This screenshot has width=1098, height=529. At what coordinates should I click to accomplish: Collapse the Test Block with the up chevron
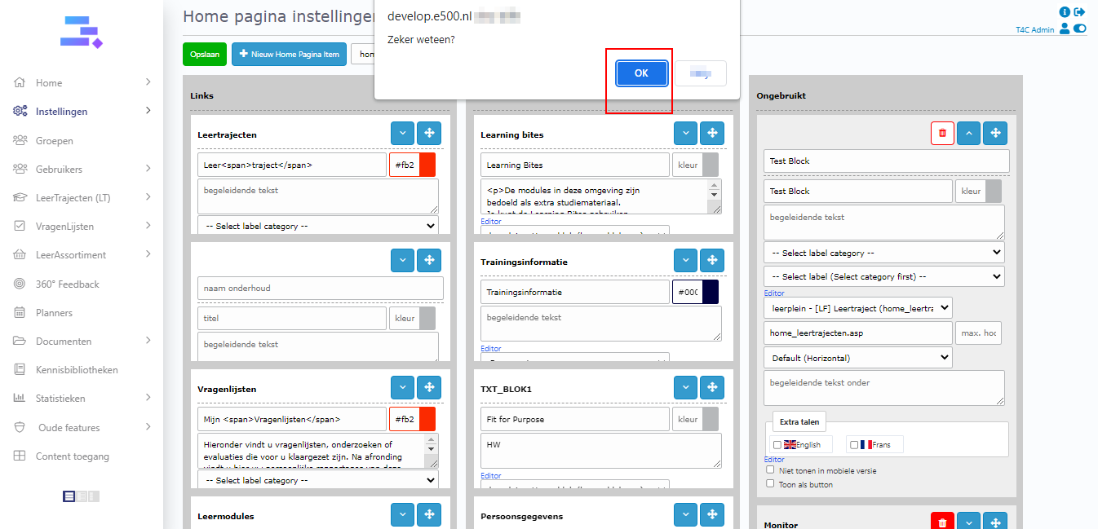click(x=968, y=133)
